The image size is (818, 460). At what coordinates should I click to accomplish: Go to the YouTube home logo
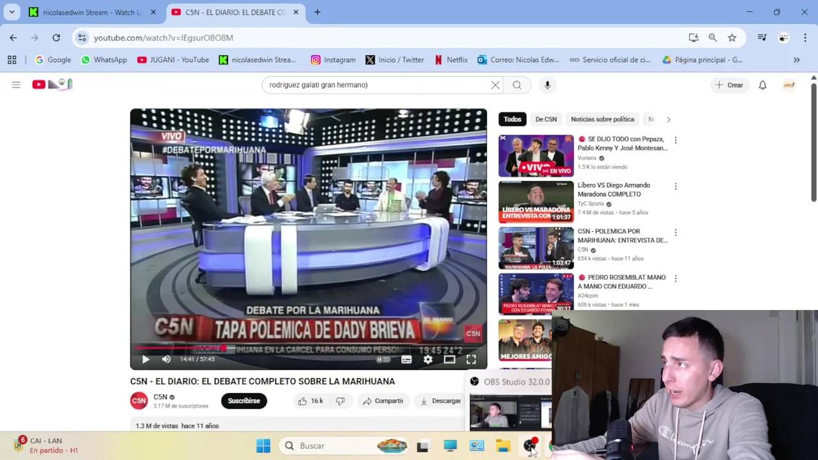point(52,84)
